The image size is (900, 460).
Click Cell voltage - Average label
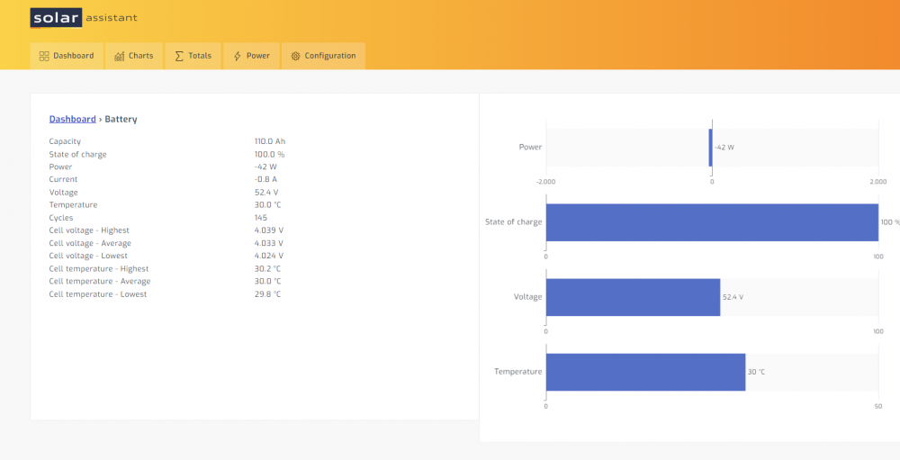89,243
